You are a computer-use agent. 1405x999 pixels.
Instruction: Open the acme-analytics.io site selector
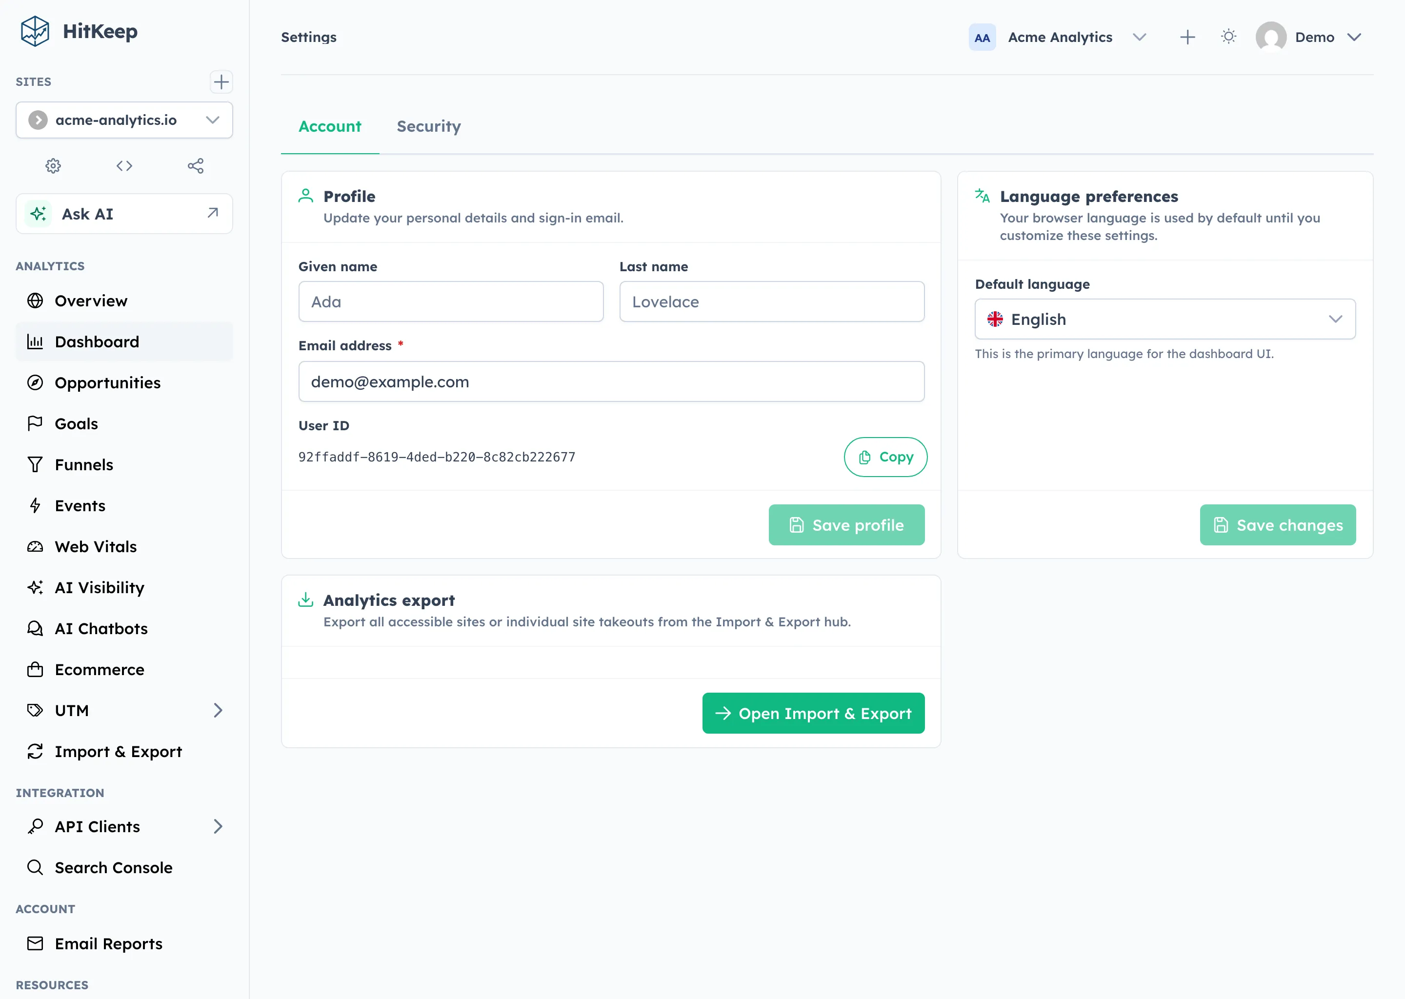124,120
